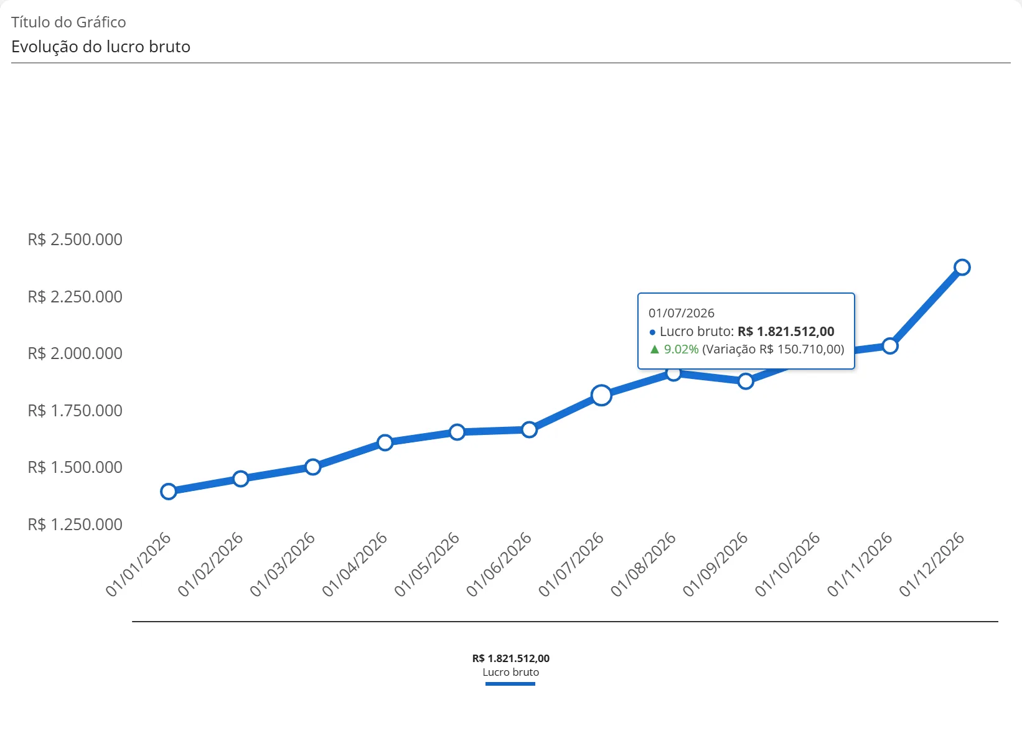Select the 01/03/2026 data point marker
The image size is (1022, 738).
tap(313, 467)
